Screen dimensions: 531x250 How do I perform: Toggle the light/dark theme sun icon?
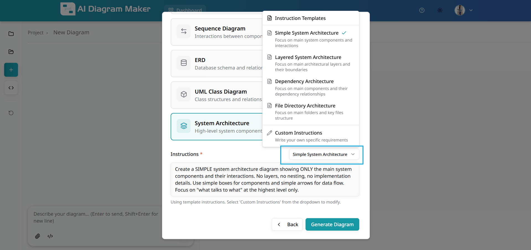(x=440, y=10)
